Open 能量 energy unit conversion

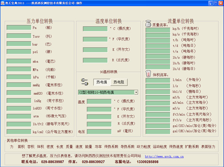click(x=89, y=147)
